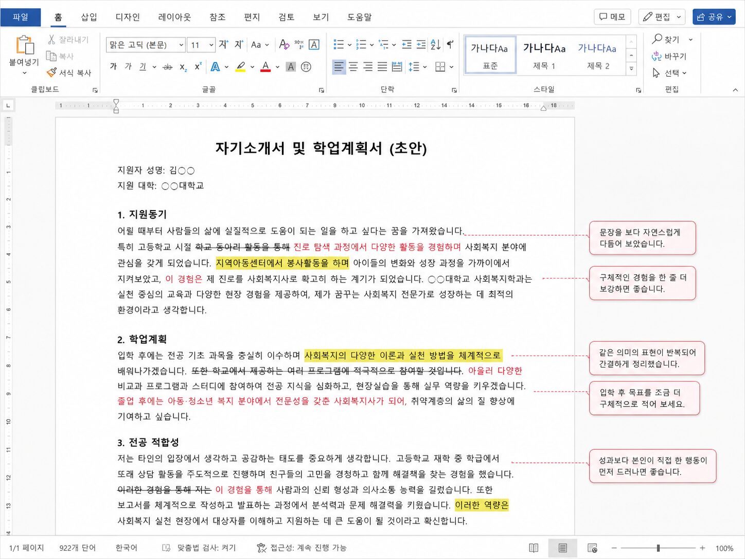Image resolution: width=745 pixels, height=559 pixels.
Task: Expand the 선택 dropdown
Action: pos(684,73)
